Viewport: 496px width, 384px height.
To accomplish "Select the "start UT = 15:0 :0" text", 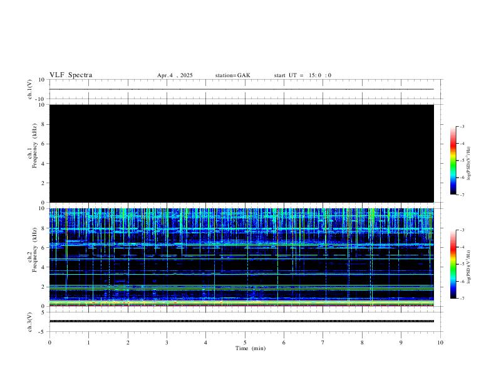I will tap(302, 75).
